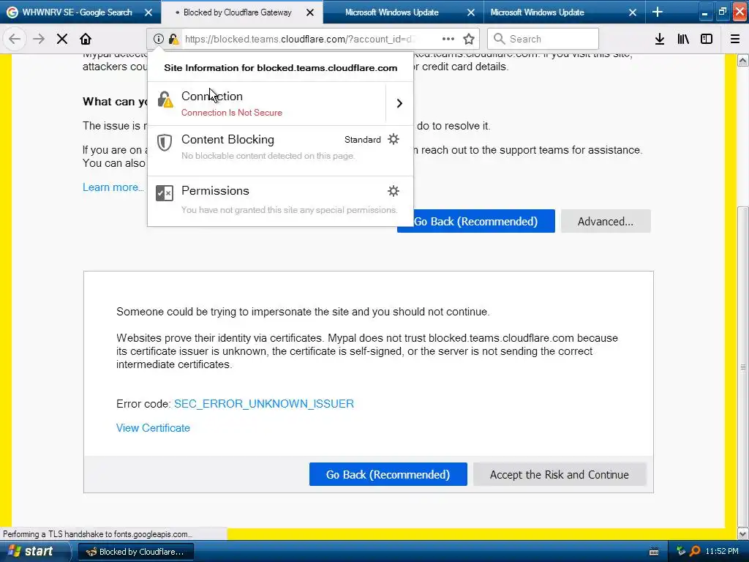Click 'Connection Is Not Secure' red text
Screen dimensions: 749x562
232,113
